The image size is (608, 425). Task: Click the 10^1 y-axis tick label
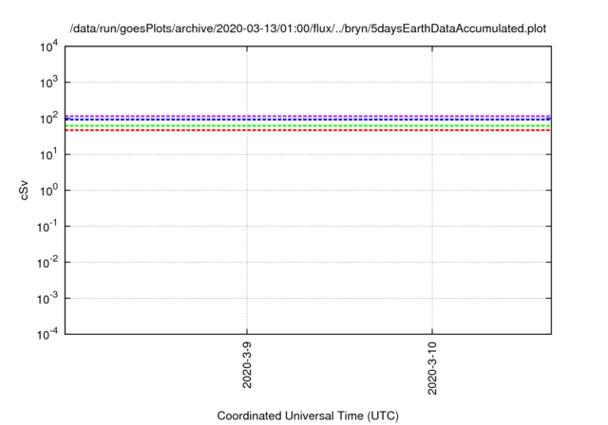[x=48, y=154]
